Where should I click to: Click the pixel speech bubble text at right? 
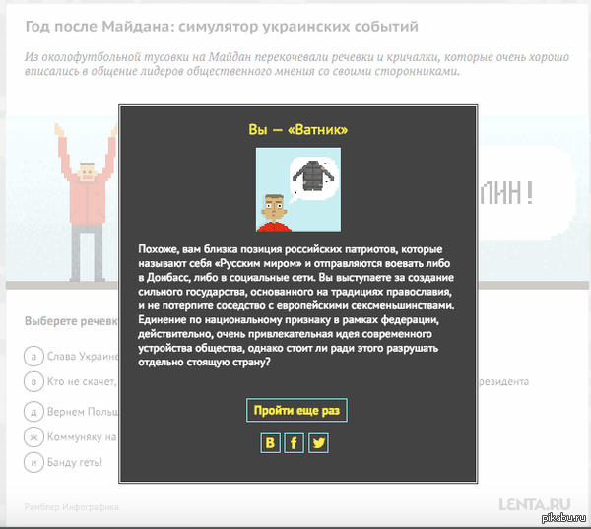(508, 190)
